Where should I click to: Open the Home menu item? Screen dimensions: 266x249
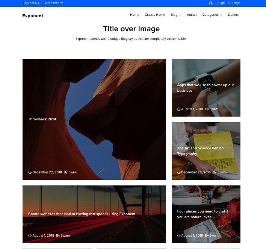pos(135,15)
